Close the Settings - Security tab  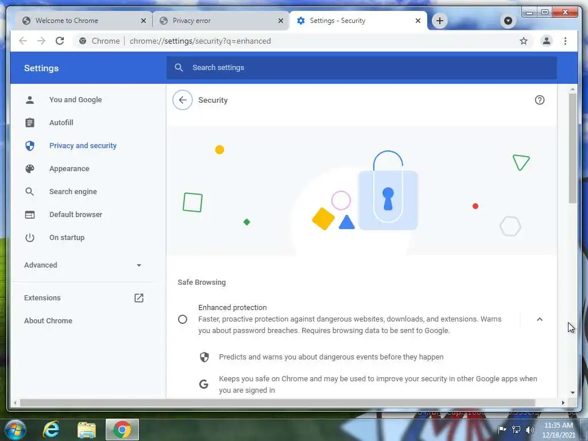(418, 21)
